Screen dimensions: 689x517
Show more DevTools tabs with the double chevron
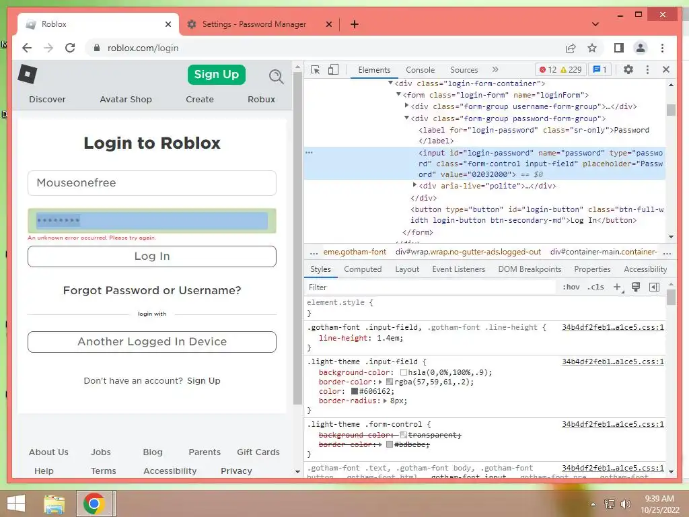(495, 69)
